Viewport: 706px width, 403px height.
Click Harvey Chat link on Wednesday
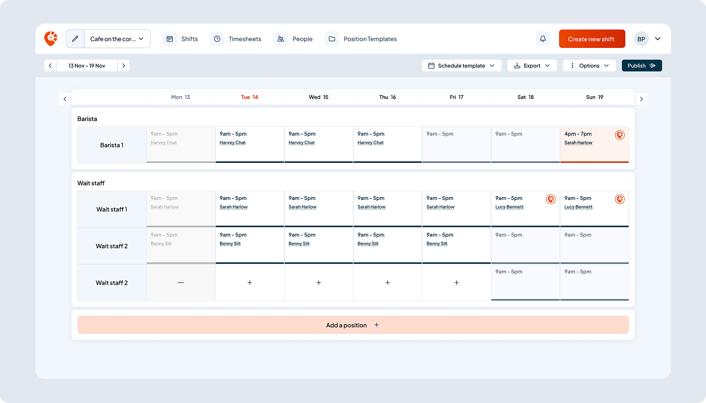[301, 143]
